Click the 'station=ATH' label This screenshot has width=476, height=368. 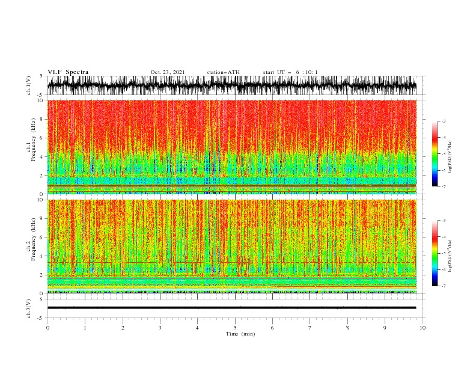pos(223,72)
